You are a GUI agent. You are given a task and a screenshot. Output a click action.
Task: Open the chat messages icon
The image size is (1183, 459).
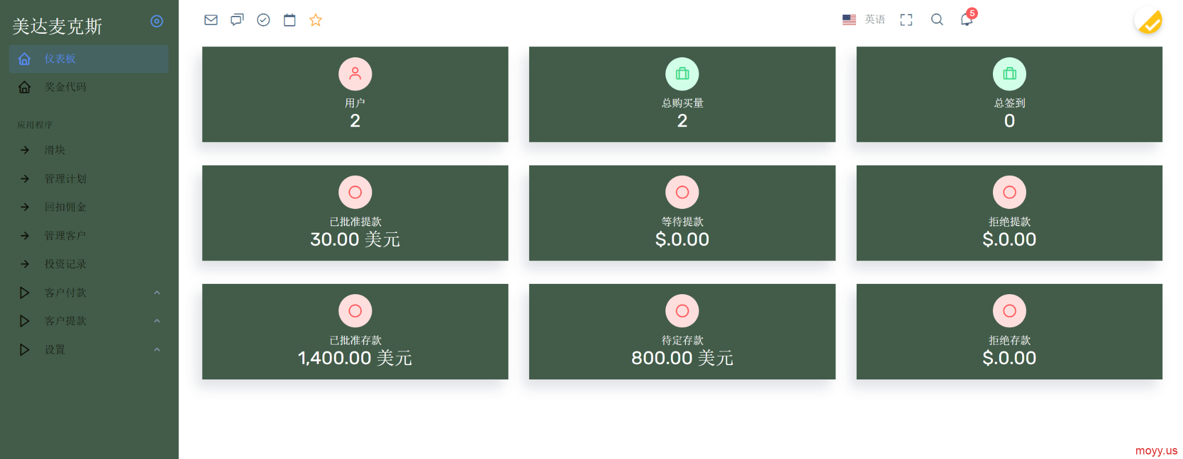237,20
